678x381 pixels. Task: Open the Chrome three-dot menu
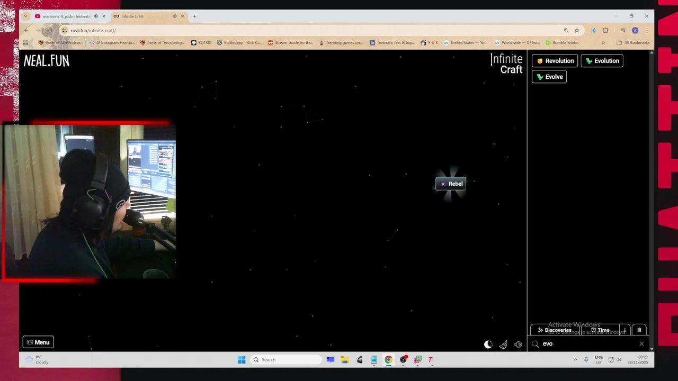tap(646, 30)
